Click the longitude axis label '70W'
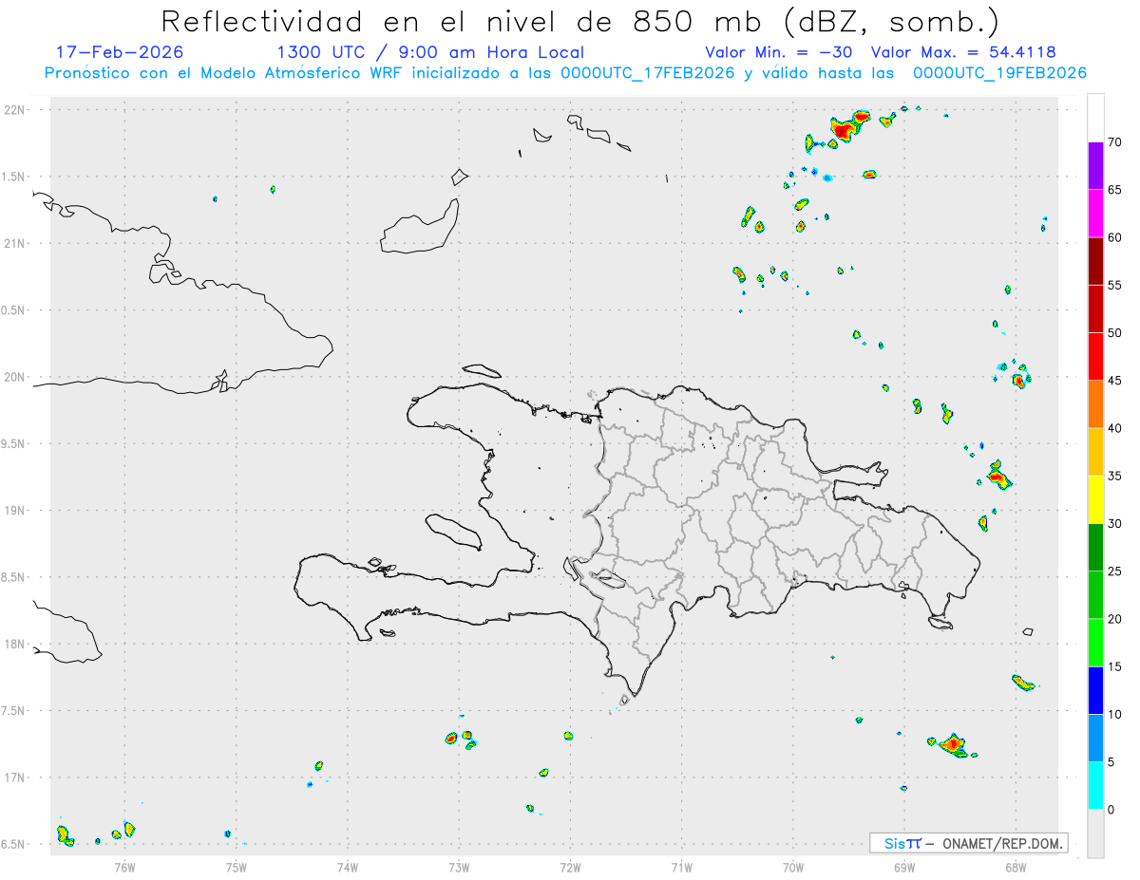The height and width of the screenshot is (880, 1140). point(793,866)
